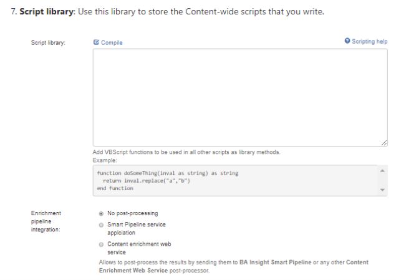Click the Scripting help question mark icon

click(x=347, y=41)
